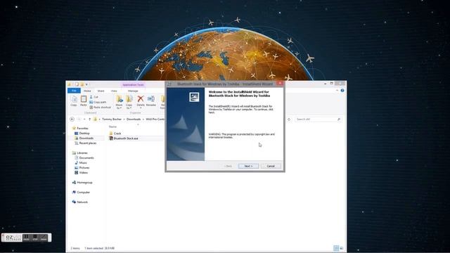The image size is (450, 253).
Task: Select Libraries in the navigation pane
Action: 79,153
